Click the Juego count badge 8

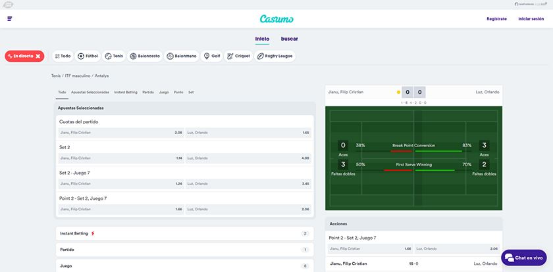click(305, 266)
